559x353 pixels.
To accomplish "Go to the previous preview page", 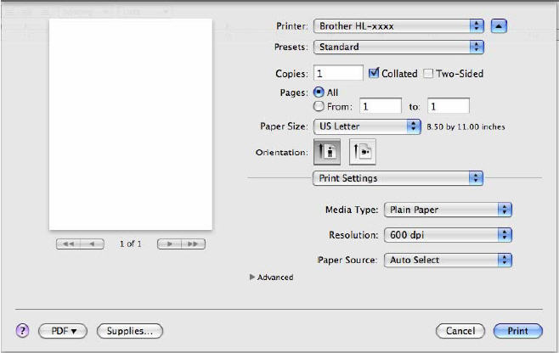I will coord(92,244).
